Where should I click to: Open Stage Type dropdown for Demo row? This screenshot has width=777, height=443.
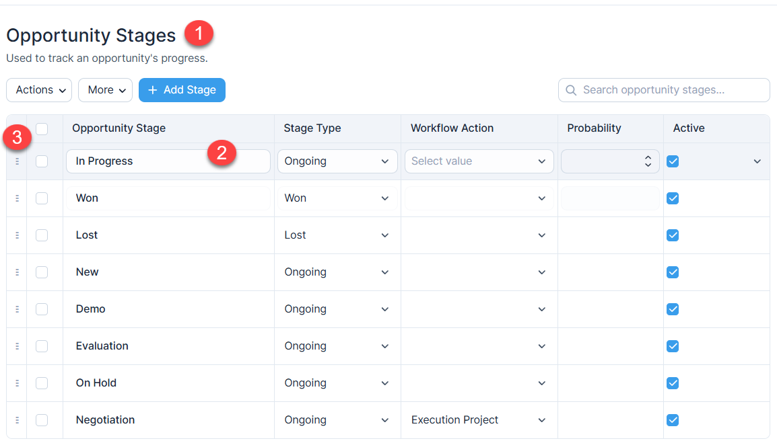tap(337, 309)
